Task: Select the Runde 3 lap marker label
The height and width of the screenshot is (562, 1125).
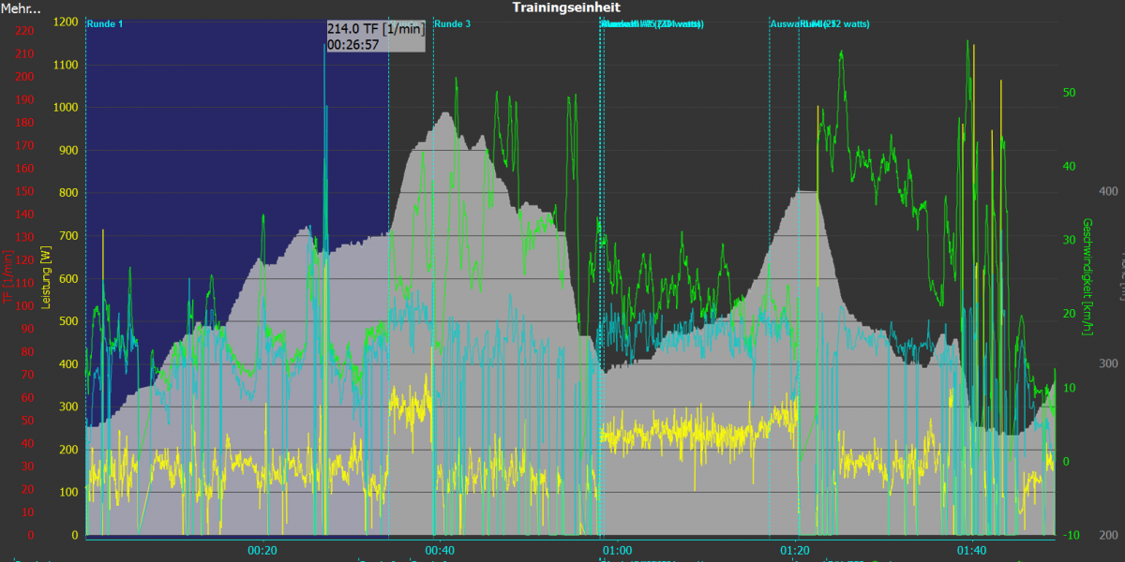Action: tap(454, 23)
